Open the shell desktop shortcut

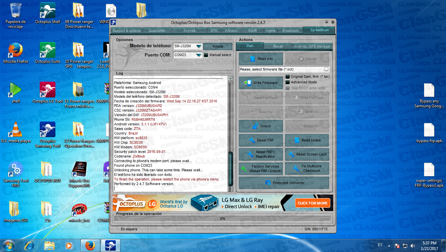point(15,93)
